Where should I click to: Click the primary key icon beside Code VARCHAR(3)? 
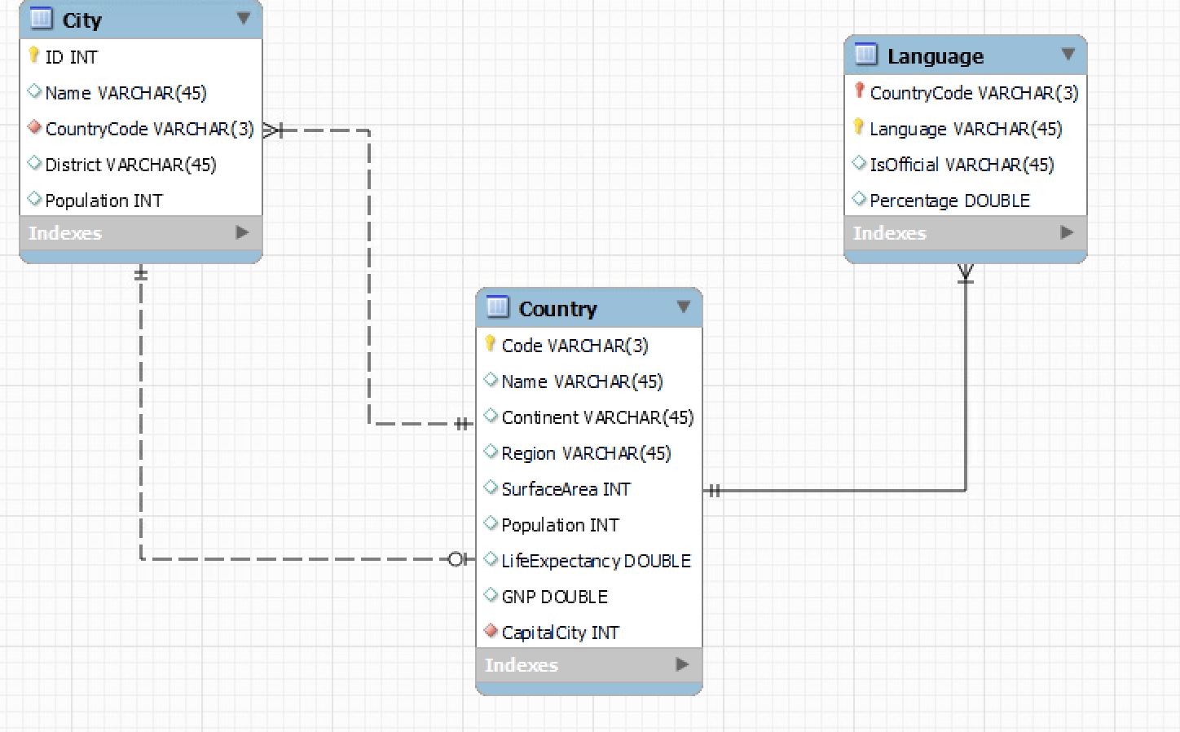[x=491, y=345]
